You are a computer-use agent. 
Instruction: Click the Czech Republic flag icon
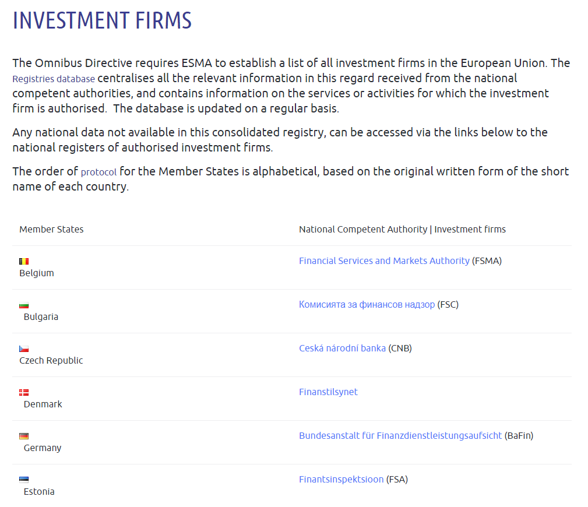(24, 348)
